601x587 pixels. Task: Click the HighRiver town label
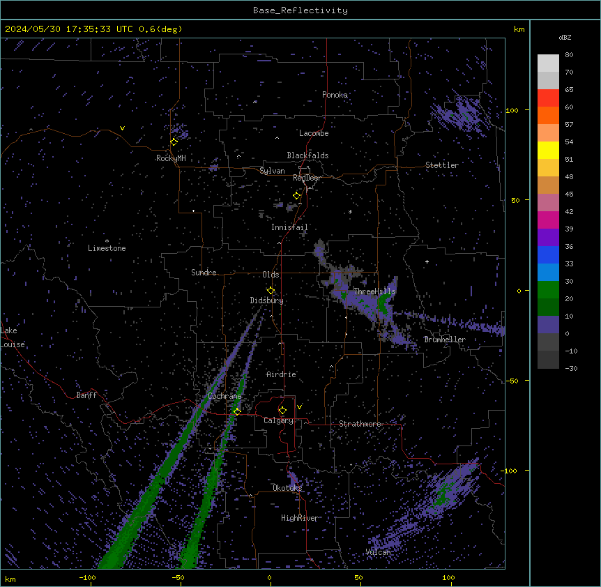(x=299, y=518)
